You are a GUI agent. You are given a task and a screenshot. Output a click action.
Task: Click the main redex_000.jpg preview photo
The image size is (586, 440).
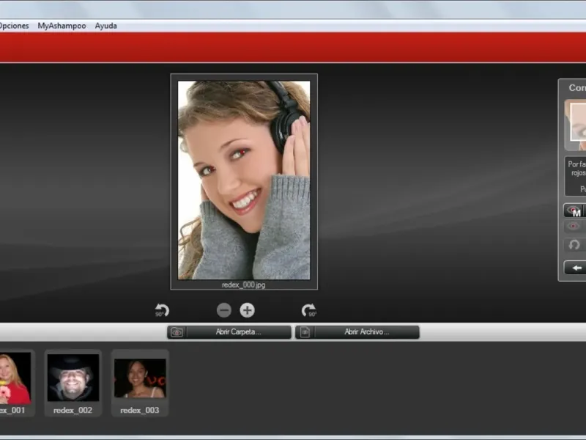click(244, 180)
